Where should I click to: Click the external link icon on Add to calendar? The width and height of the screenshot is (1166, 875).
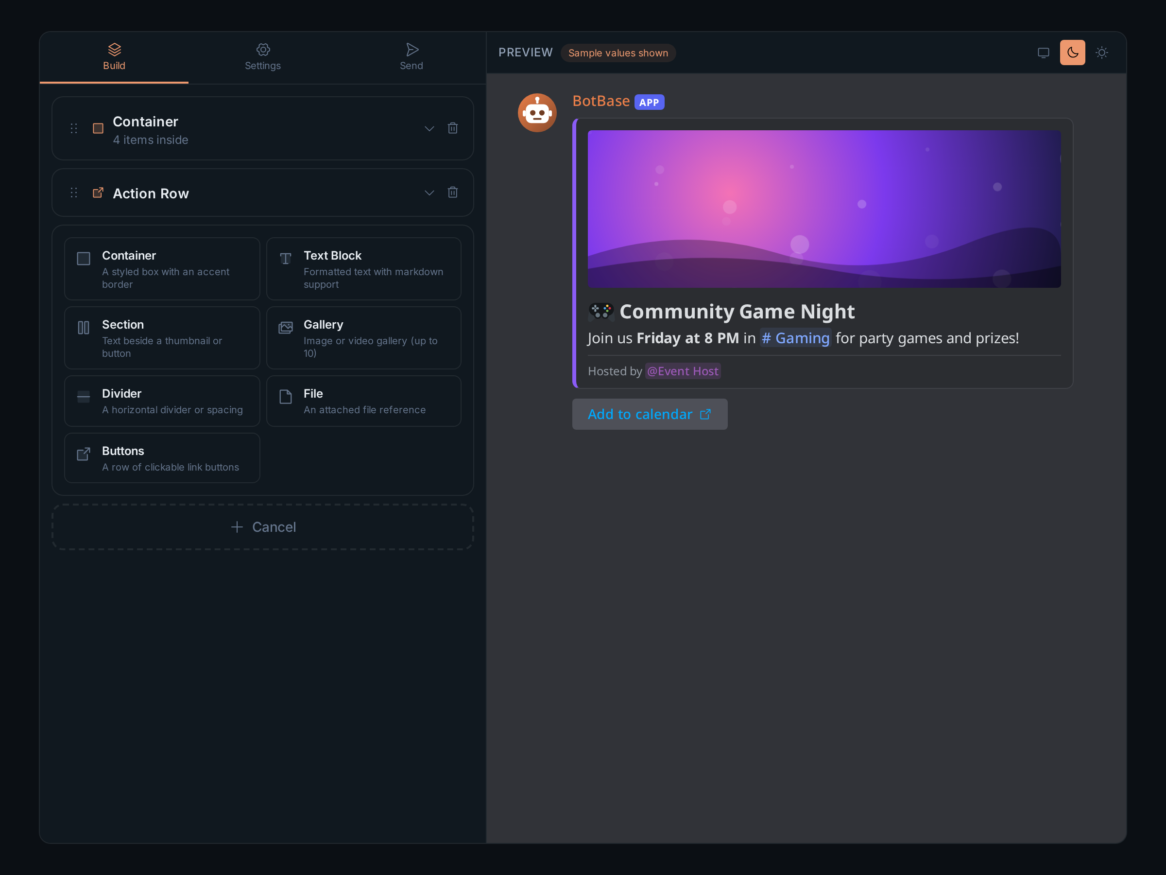tap(705, 415)
